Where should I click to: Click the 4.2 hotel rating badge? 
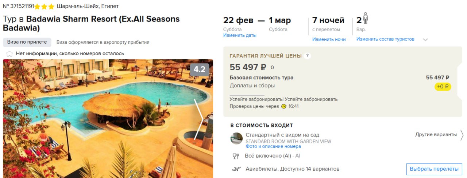click(199, 70)
